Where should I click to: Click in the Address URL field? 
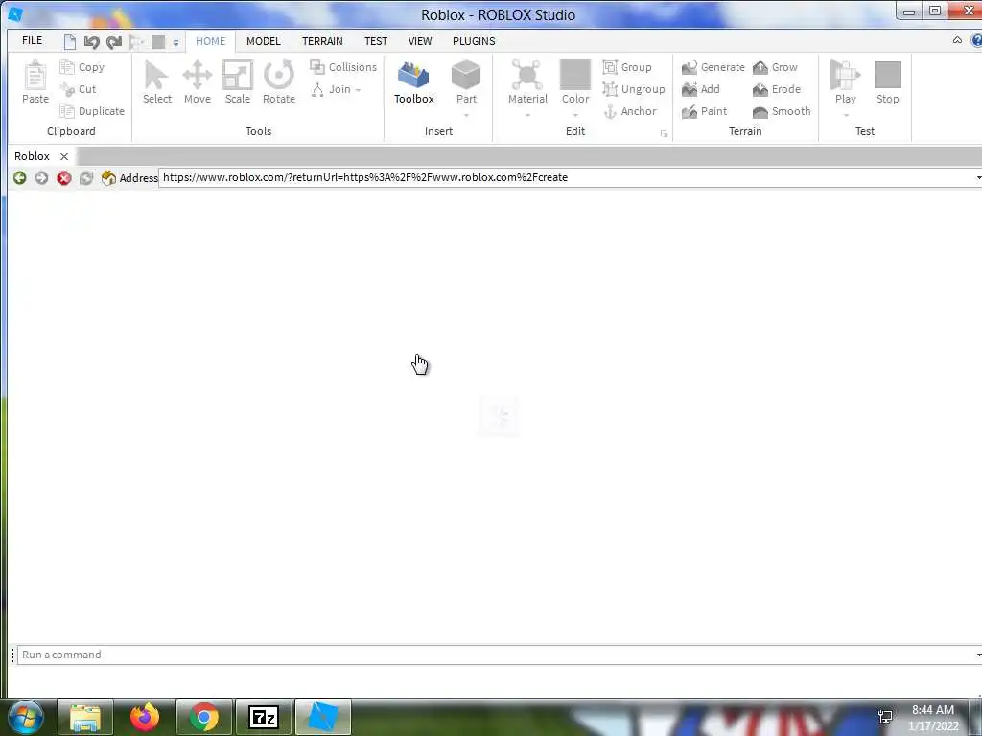[566, 177]
